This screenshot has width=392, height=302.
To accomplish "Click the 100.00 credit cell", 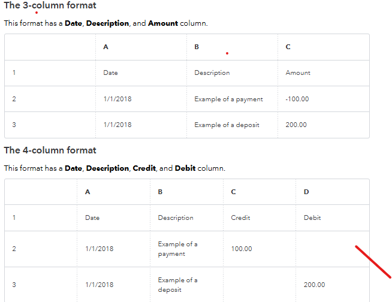I will pos(242,249).
